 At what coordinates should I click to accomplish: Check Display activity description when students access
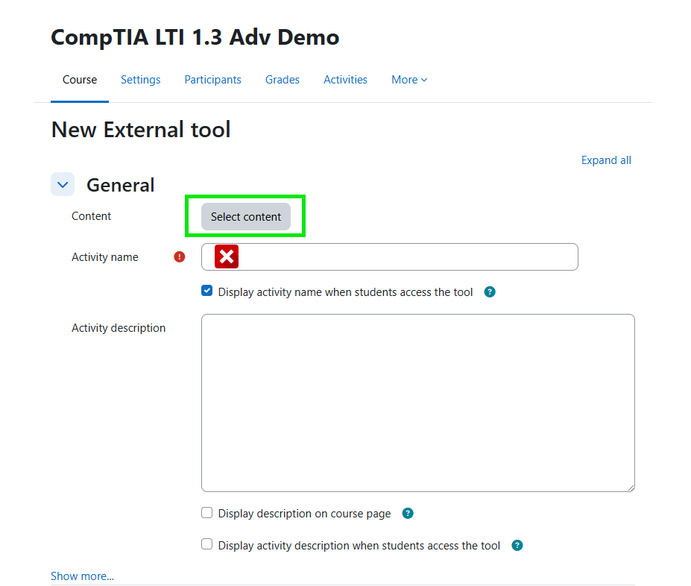(x=207, y=545)
